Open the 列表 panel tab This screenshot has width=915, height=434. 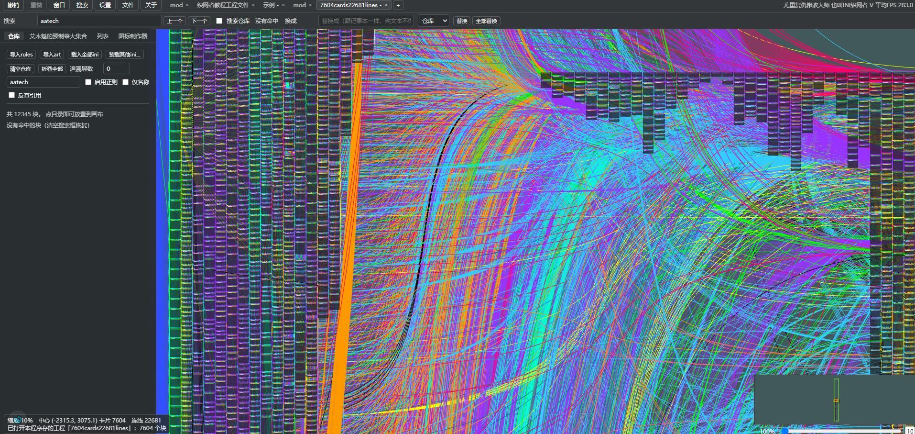point(103,36)
